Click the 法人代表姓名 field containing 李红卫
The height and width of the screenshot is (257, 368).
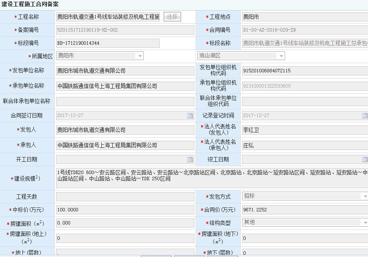coord(304,129)
